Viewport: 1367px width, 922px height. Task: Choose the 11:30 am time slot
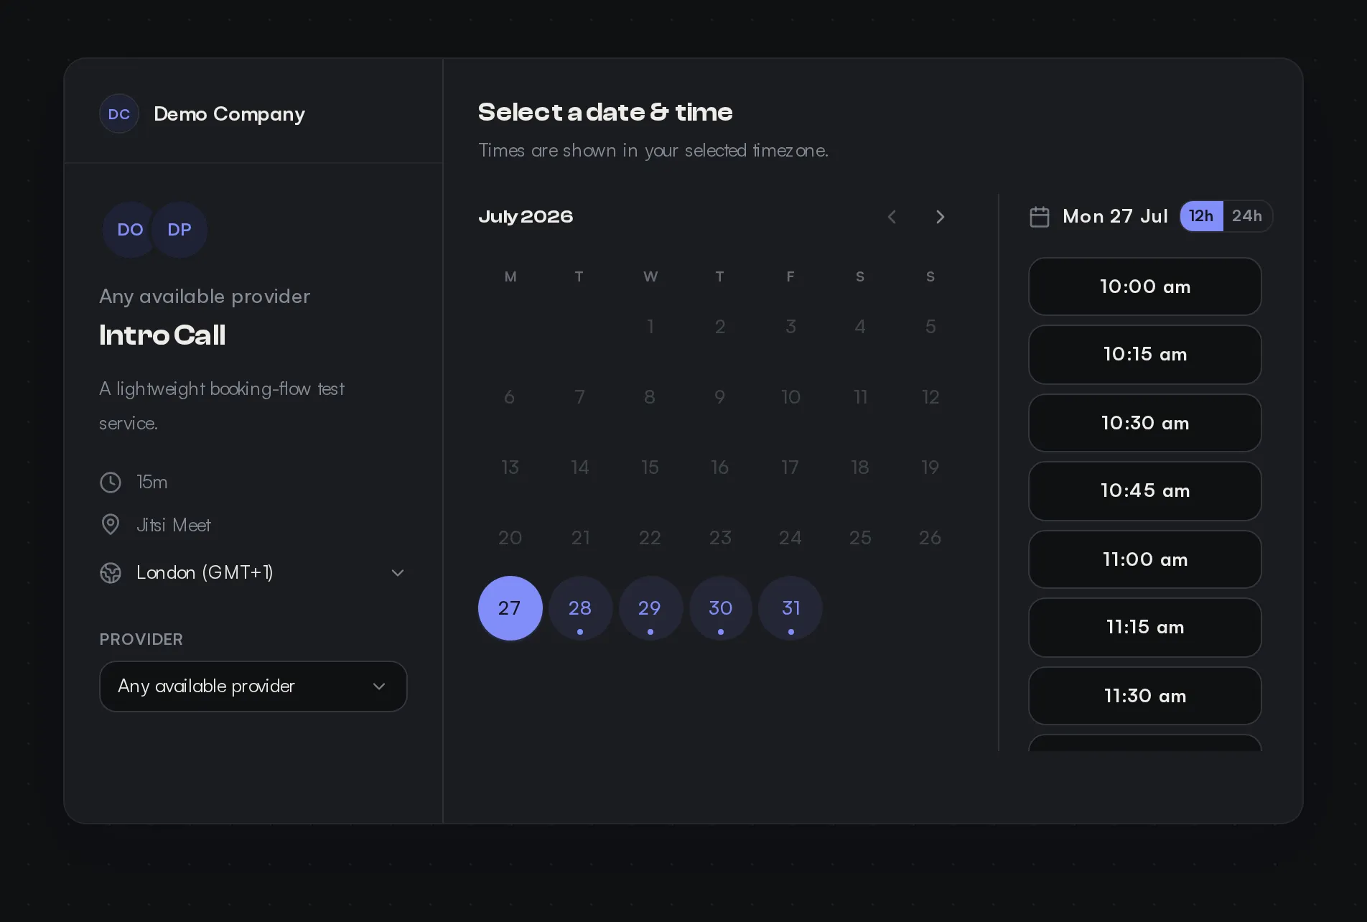pos(1145,696)
